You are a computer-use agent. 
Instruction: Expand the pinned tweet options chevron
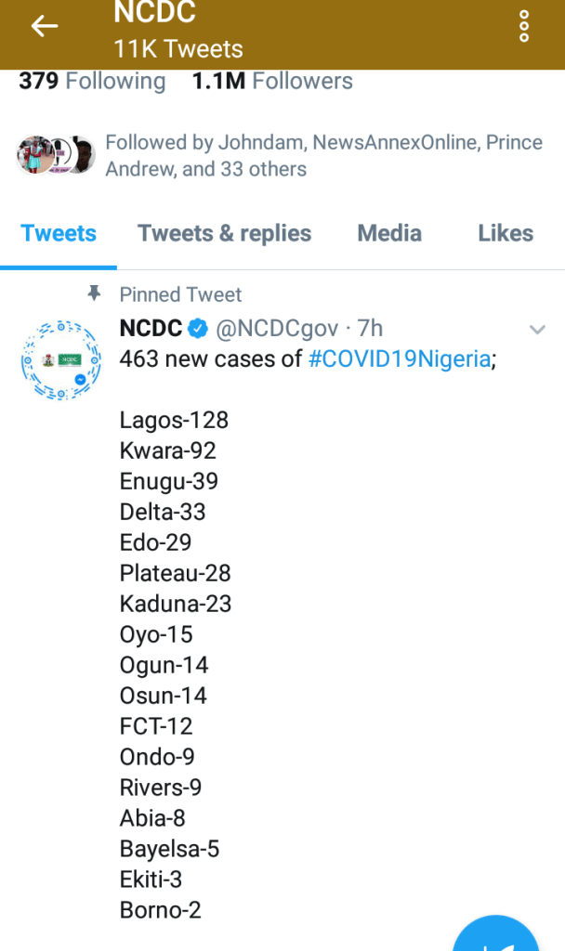tap(536, 330)
